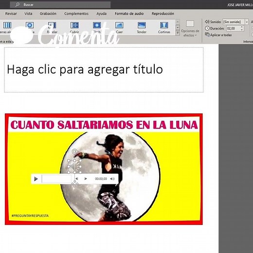
Task: Click the audio playback progress bar
Action: coord(56,179)
